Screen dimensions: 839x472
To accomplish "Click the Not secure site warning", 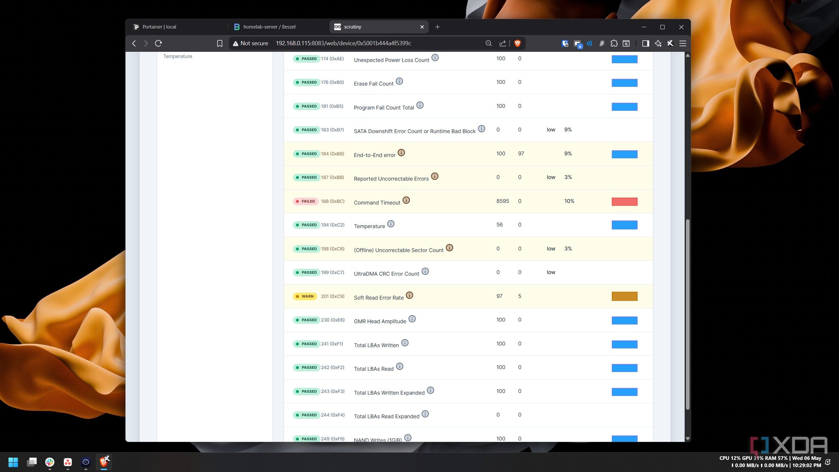I will (x=250, y=43).
